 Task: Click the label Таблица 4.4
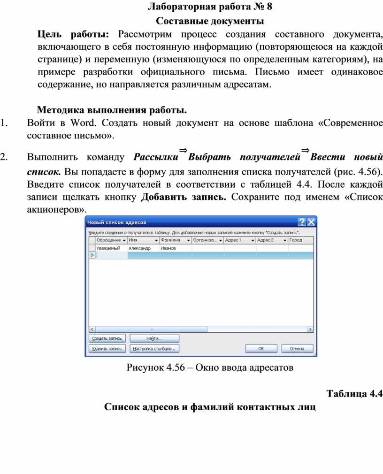(x=354, y=394)
